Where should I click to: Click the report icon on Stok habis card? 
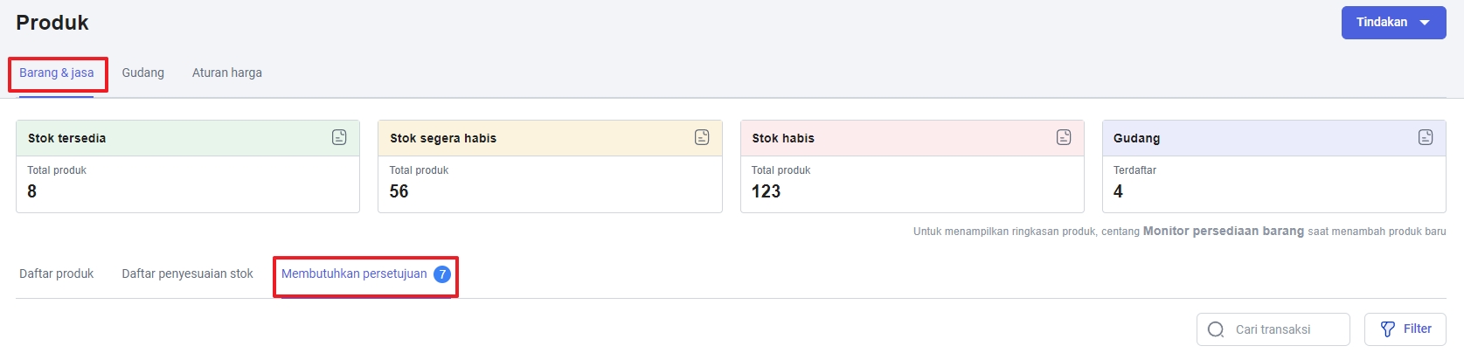tap(1064, 137)
